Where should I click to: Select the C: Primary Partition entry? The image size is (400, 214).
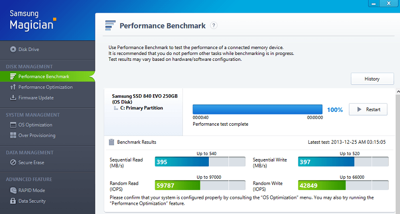click(141, 108)
